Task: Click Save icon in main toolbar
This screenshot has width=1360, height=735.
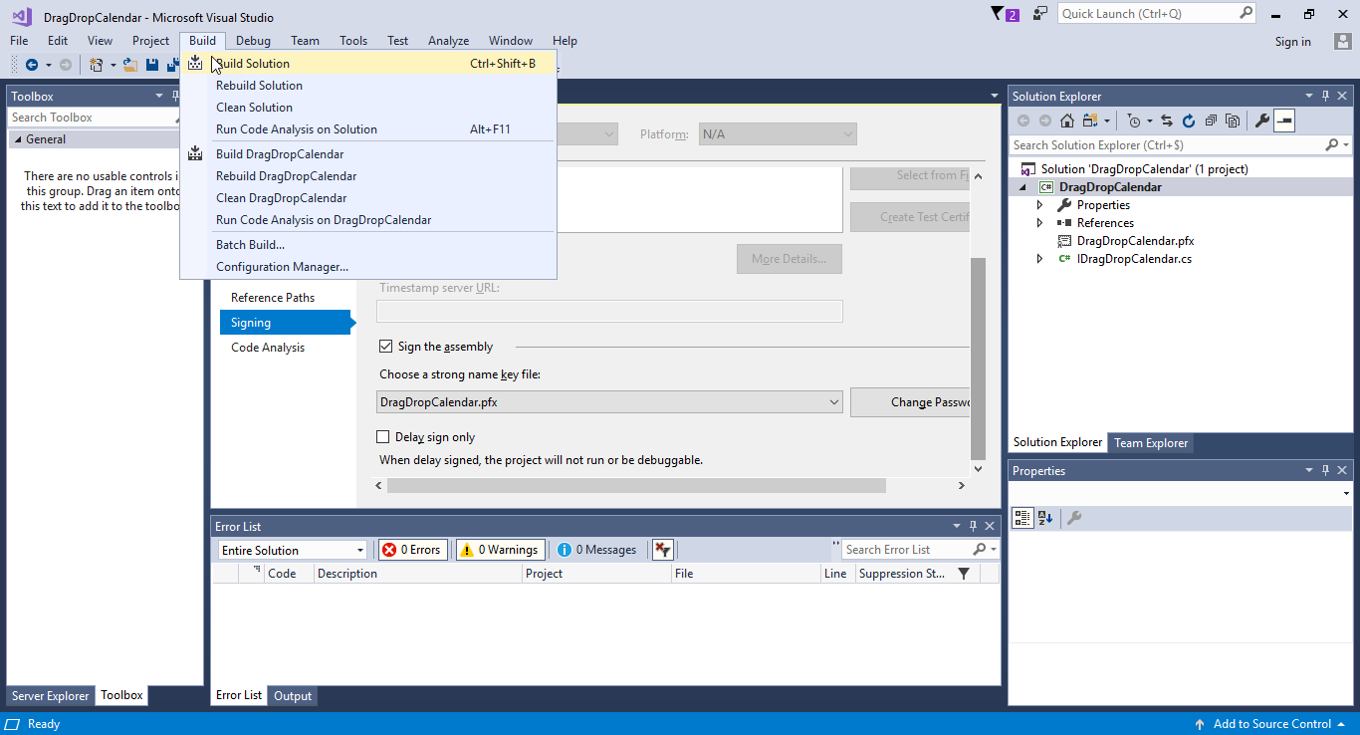Action: click(152, 65)
